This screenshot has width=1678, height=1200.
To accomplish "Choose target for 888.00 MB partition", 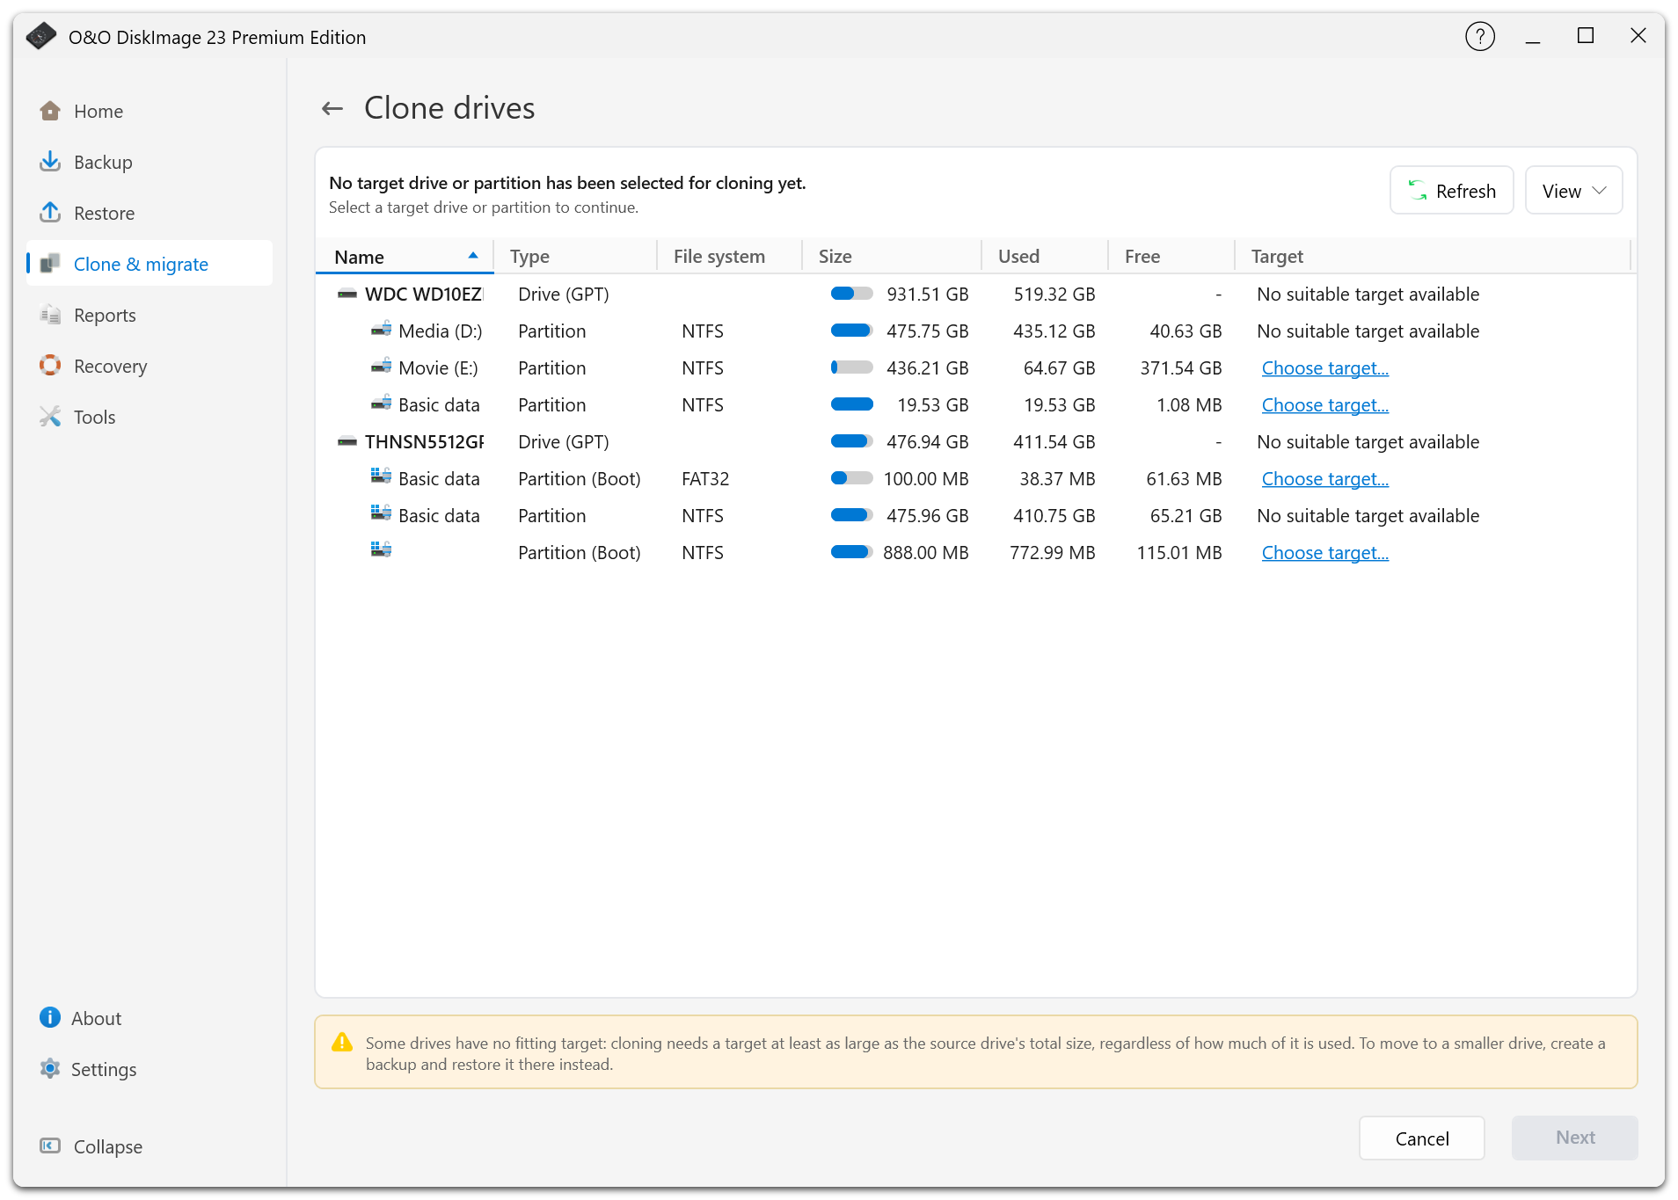I will click(x=1324, y=553).
